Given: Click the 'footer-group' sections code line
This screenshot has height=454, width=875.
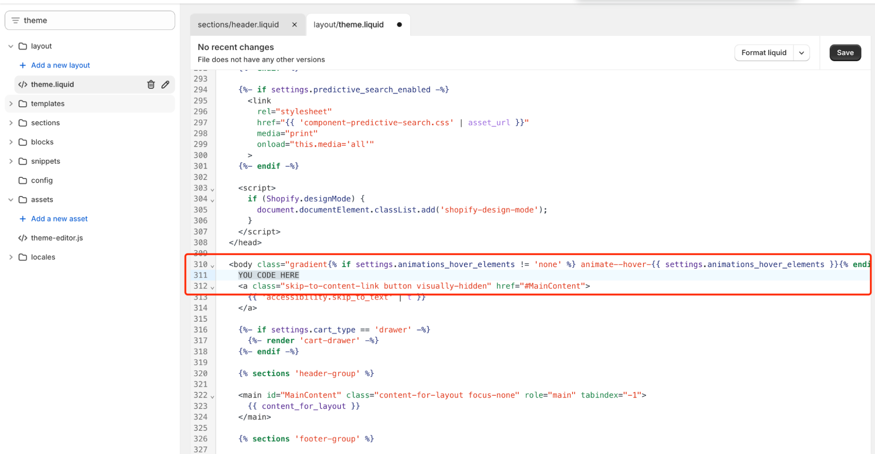Looking at the screenshot, I should click(x=306, y=439).
